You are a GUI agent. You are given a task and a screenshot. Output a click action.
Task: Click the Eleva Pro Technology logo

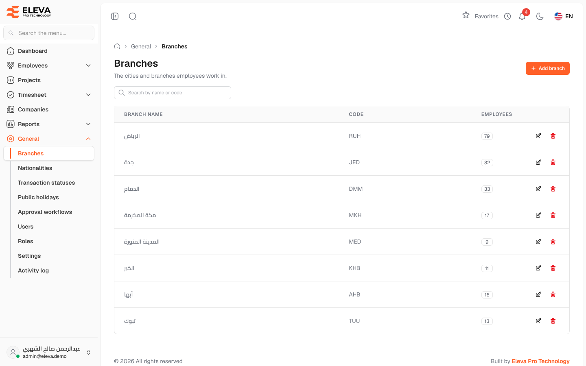pos(29,12)
